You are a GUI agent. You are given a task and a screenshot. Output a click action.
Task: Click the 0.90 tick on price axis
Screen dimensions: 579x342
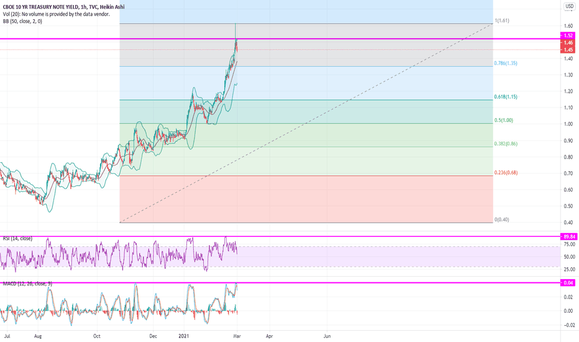568,141
